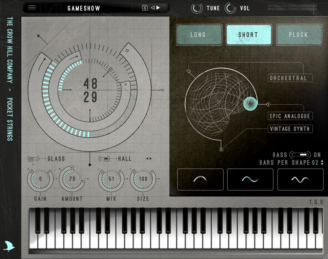The width and height of the screenshot is (328, 259).
Task: Click the VINTAGE SYNTH label
Action: [x=290, y=129]
